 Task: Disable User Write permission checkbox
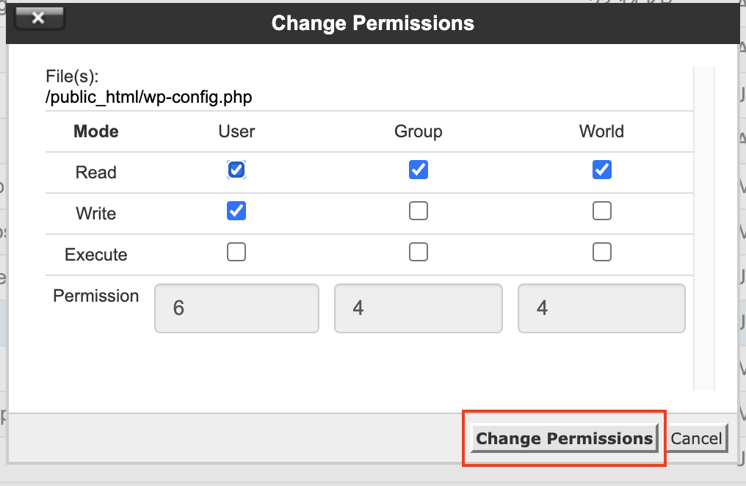236,211
